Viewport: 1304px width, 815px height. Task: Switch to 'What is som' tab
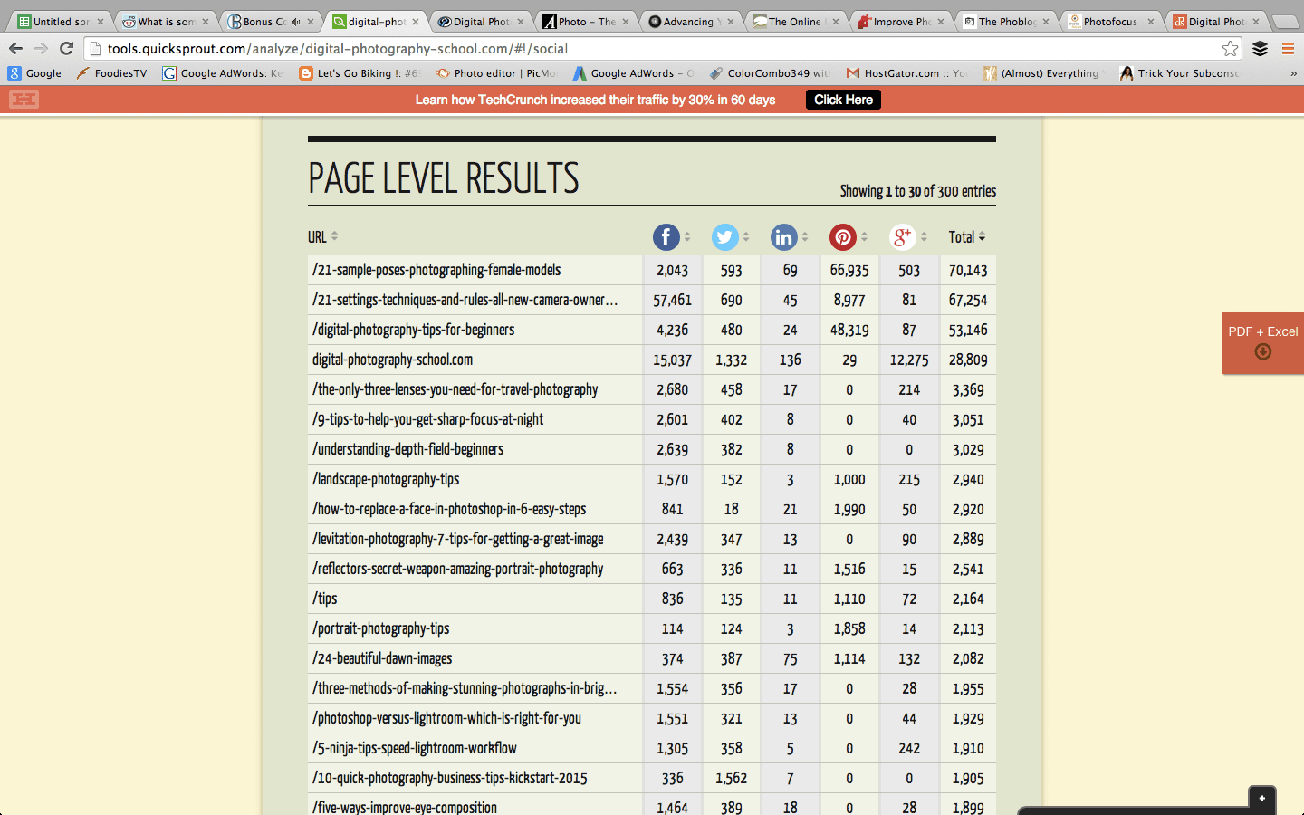coord(165,22)
